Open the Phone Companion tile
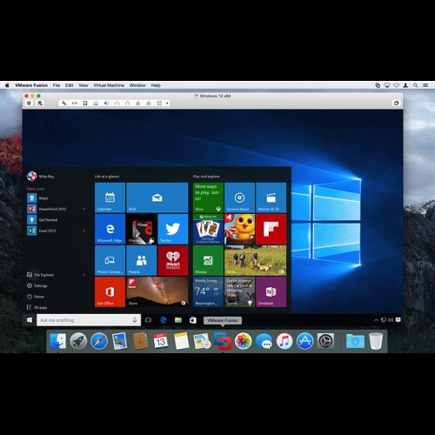This screenshot has height=435, width=435. pos(110,260)
